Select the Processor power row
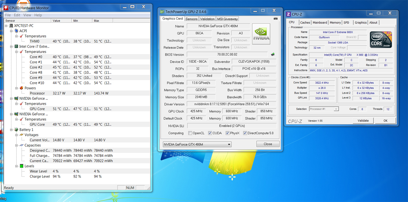Viewport: 408px width, 202px height. [77, 93]
